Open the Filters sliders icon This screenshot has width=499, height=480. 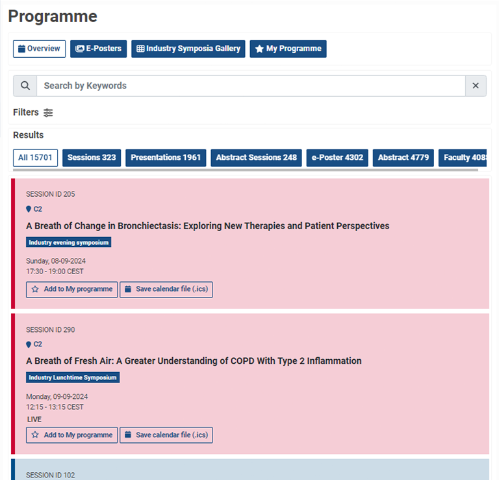[48, 112]
